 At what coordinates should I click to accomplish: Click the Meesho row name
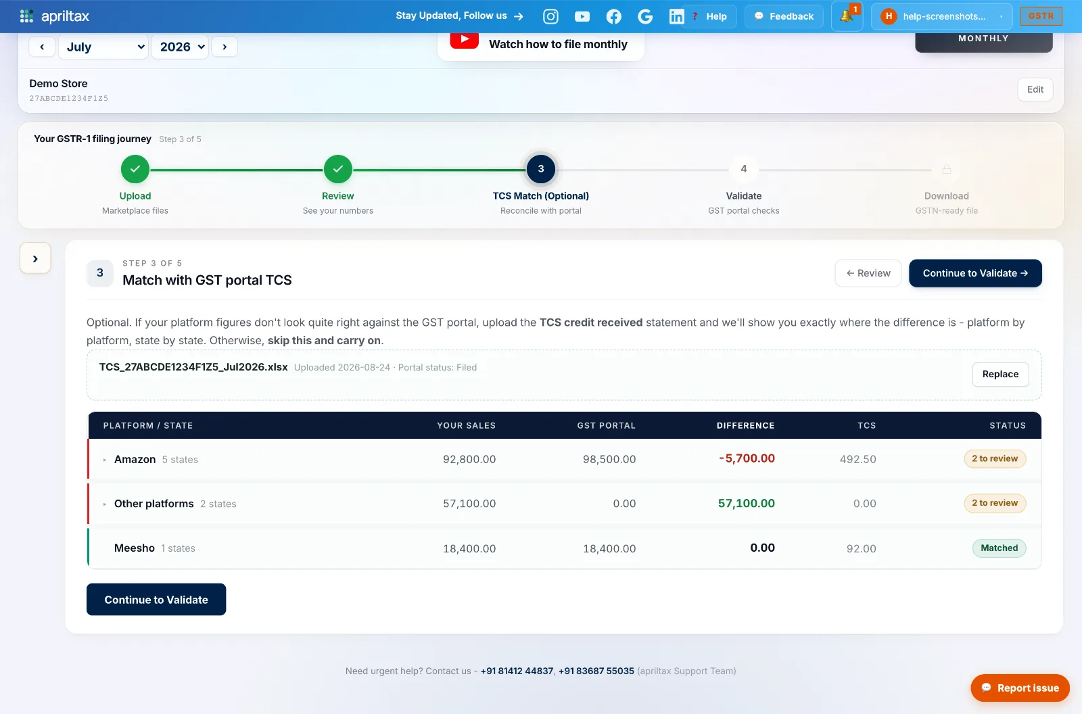click(135, 548)
